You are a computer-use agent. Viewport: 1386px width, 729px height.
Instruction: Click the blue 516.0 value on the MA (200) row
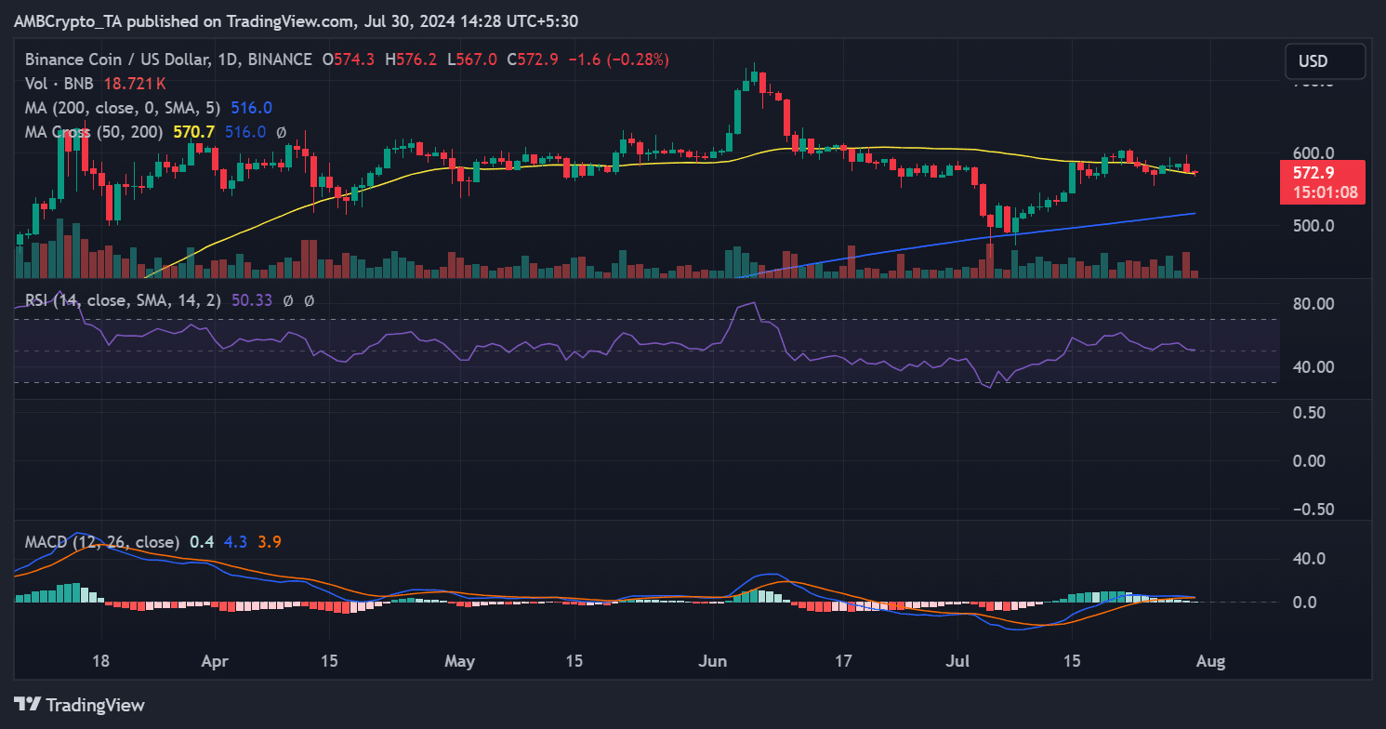coord(251,108)
